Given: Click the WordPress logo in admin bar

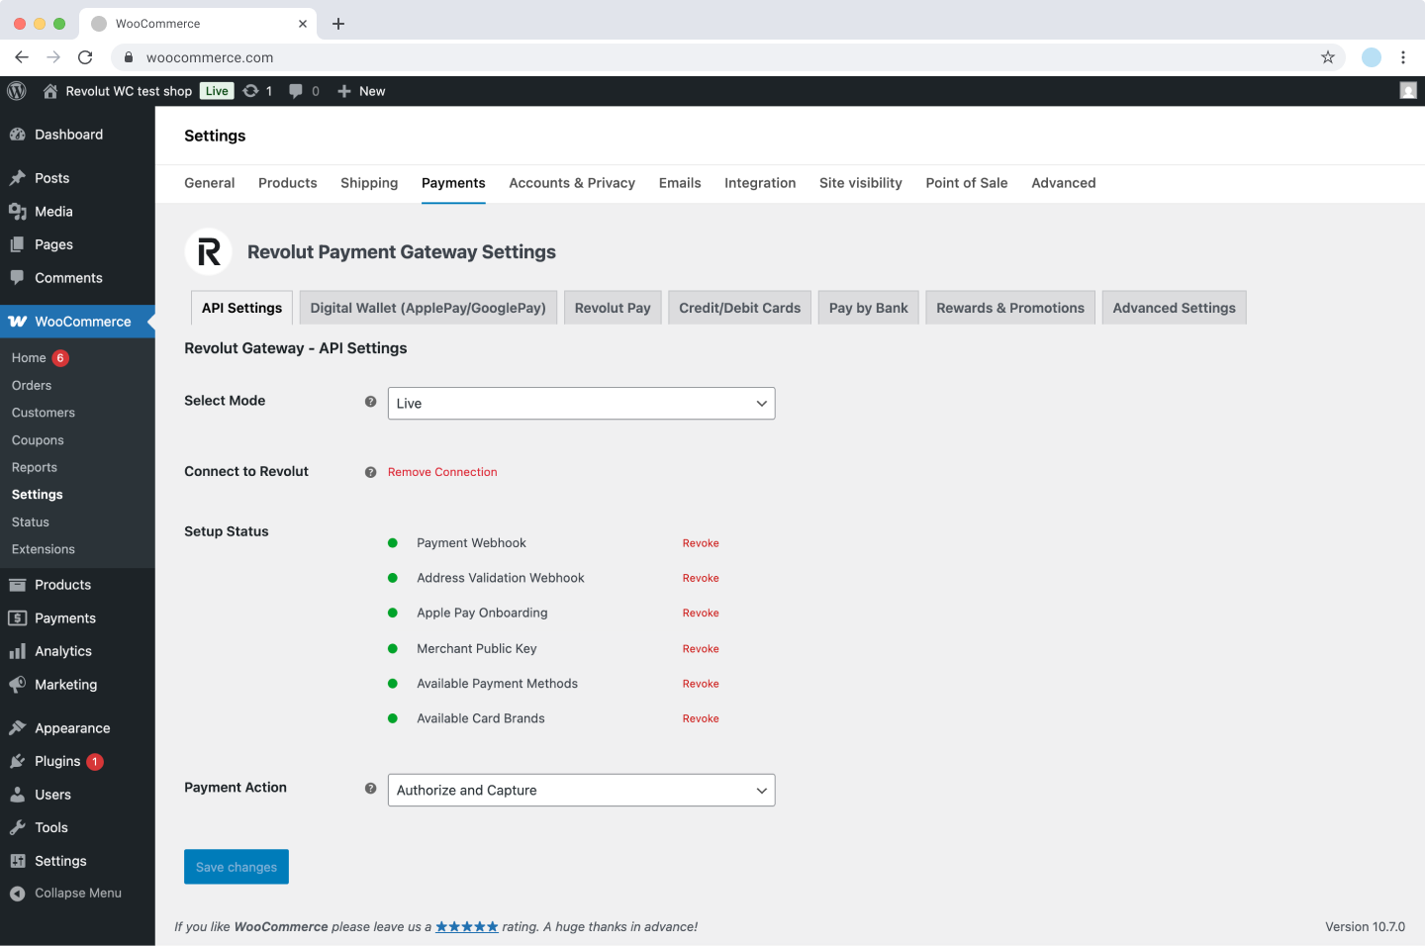Looking at the screenshot, I should tap(17, 91).
